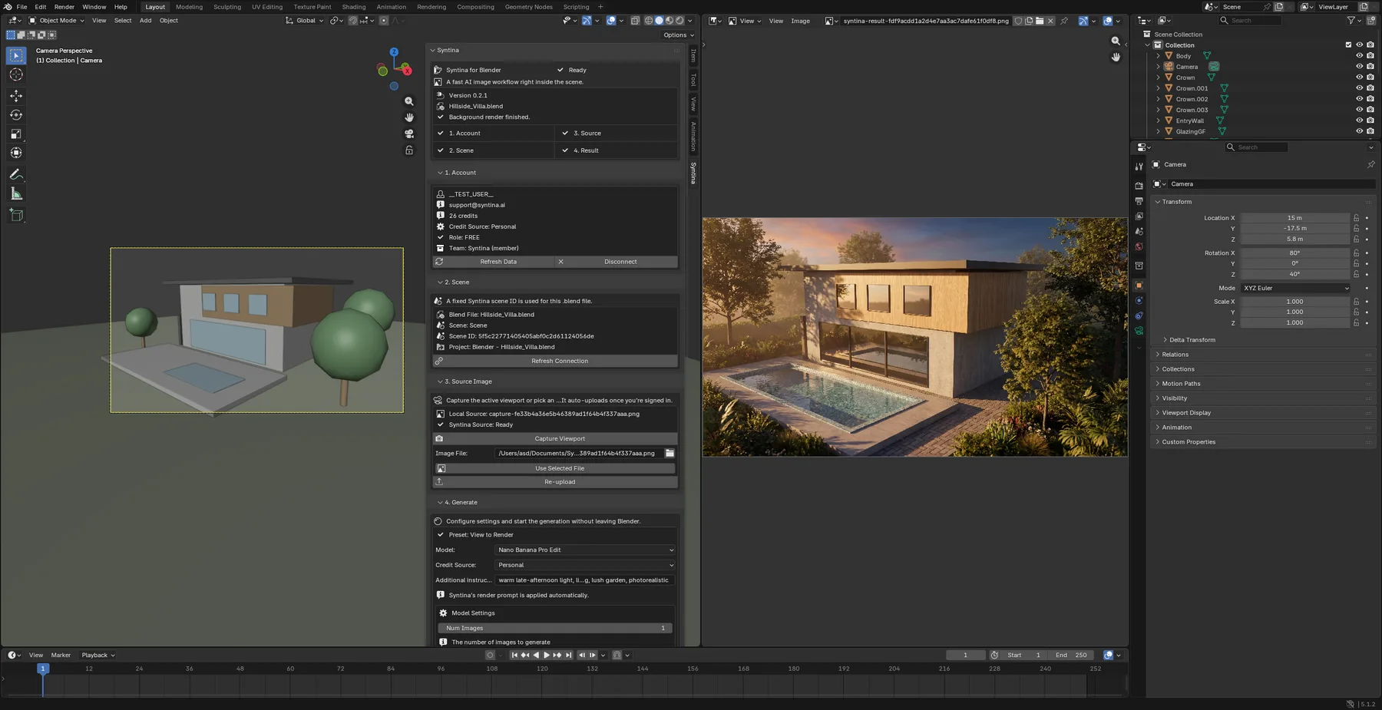Select the Cursor tool in the toolbar

(x=16, y=74)
